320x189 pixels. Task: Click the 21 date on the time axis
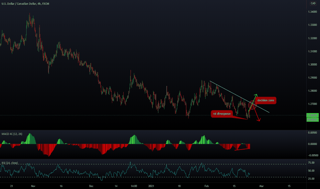(11, 186)
